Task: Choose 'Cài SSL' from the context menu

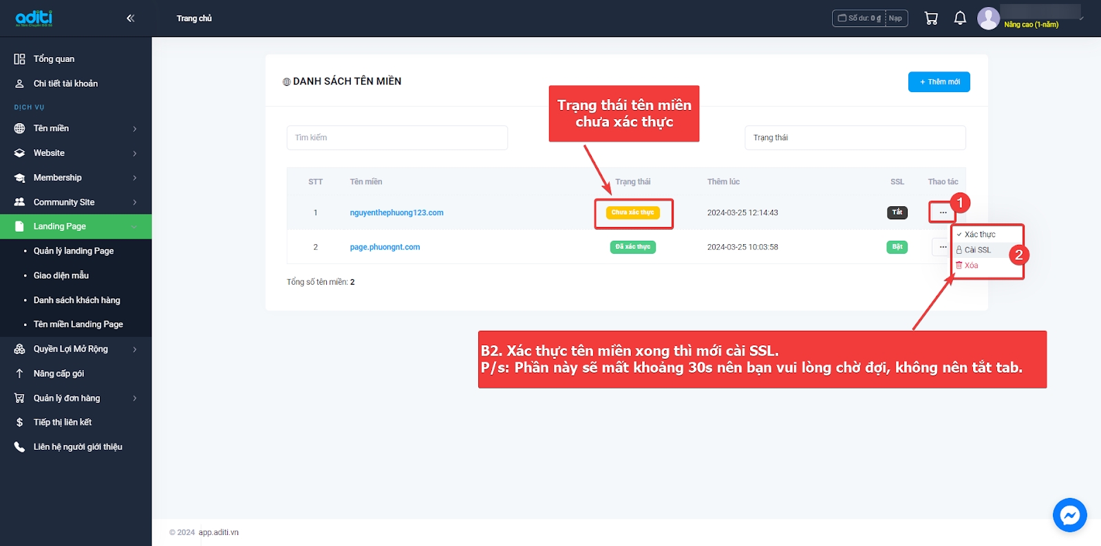Action: [x=977, y=250]
